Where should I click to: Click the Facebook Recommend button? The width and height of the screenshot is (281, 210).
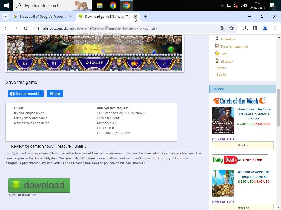(x=26, y=94)
